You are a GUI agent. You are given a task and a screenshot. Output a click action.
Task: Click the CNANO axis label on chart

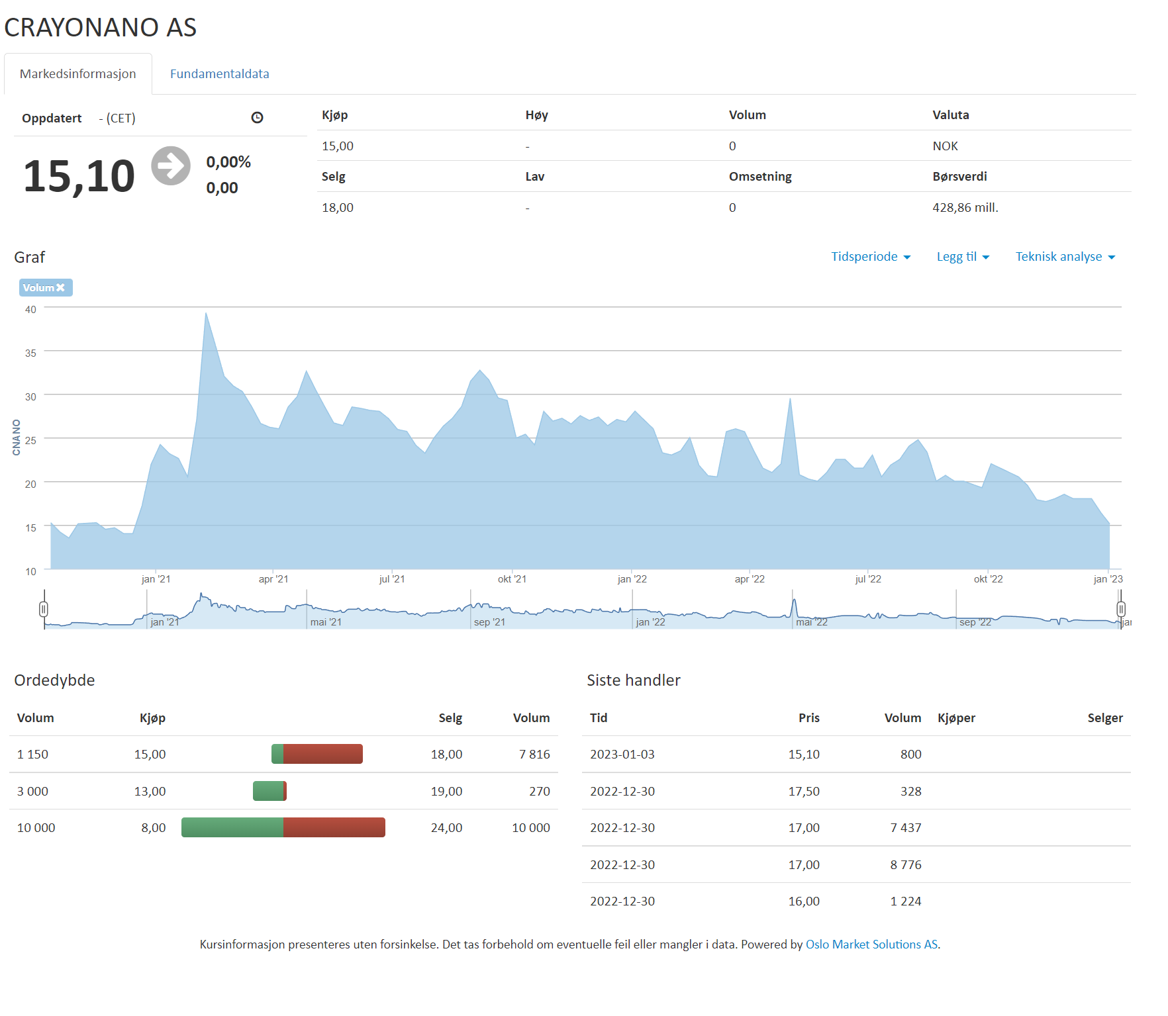pos(17,438)
